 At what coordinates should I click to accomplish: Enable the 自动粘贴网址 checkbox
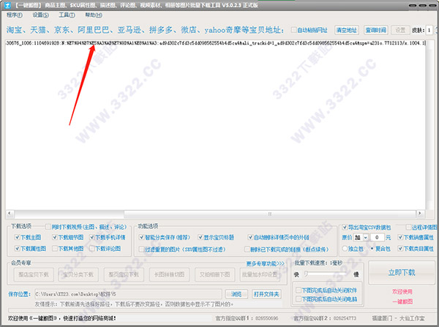pos(293,30)
